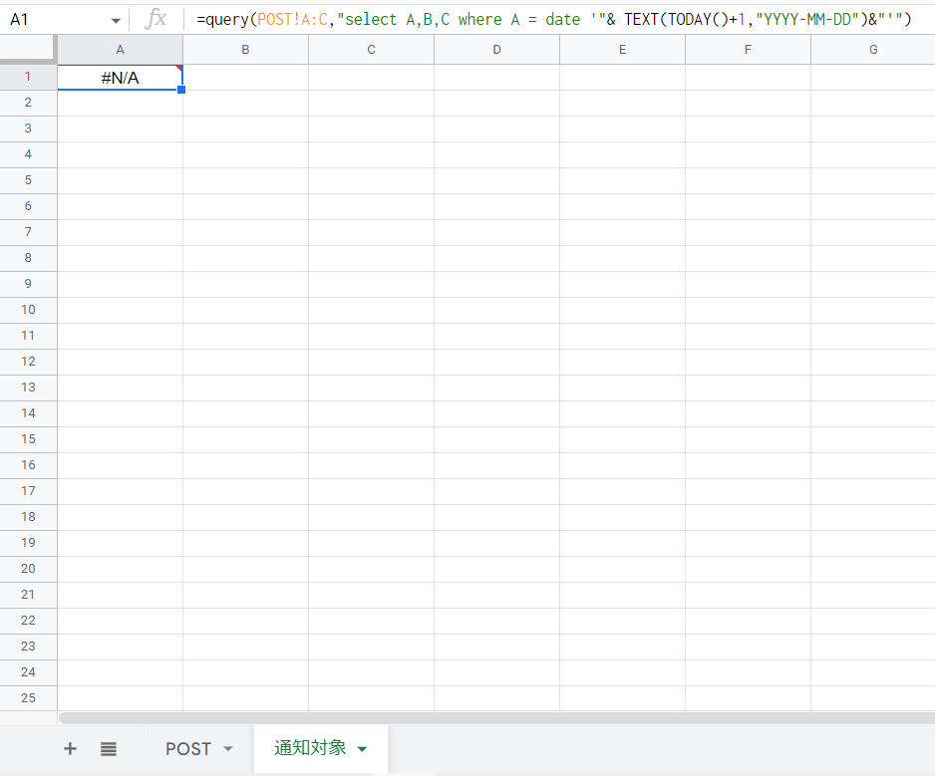This screenshot has height=776, width=935.
Task: Select row 25 header
Action: (x=28, y=698)
